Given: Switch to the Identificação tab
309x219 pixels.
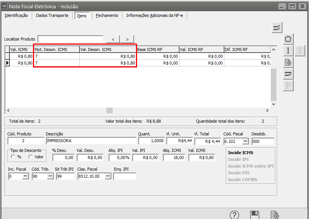Looking at the screenshot, I should pyautogui.click(x=16, y=15).
